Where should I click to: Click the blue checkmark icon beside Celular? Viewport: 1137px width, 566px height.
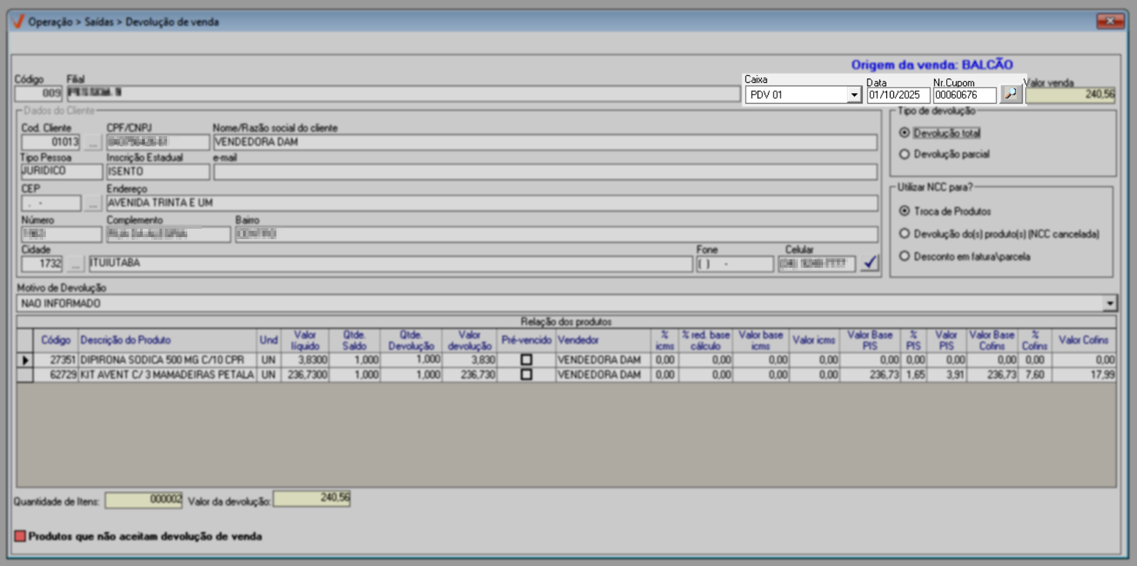pyautogui.click(x=870, y=263)
